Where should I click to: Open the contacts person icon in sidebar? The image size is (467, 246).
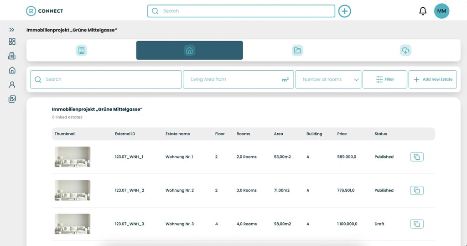coord(12,85)
